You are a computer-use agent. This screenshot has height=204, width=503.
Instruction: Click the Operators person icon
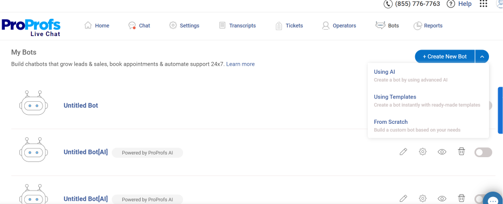326,26
